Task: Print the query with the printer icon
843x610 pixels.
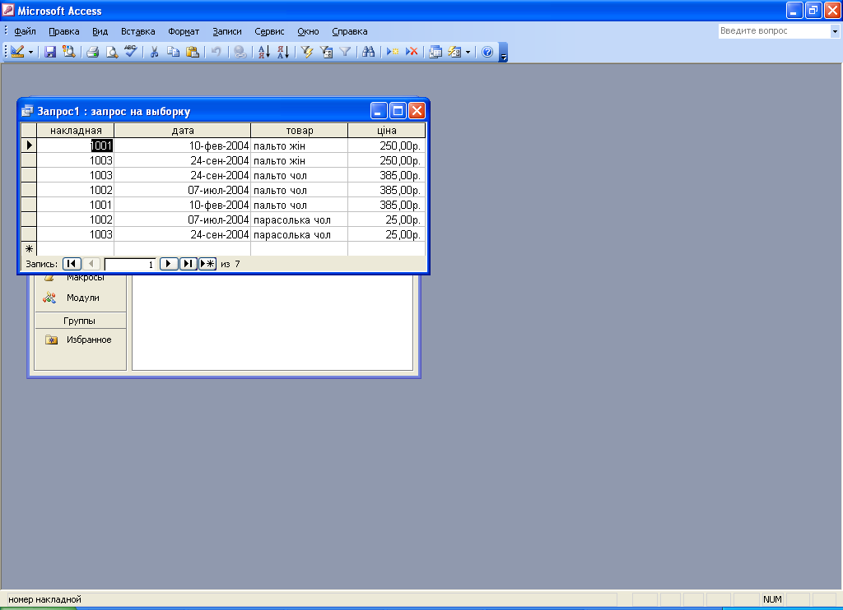Action: (92, 52)
